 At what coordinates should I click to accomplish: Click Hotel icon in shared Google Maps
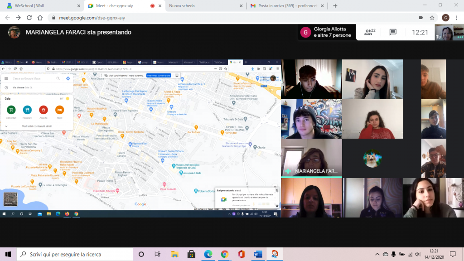pos(59,110)
